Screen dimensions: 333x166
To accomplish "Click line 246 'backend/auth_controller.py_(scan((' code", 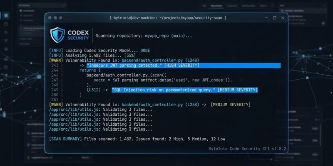I will [127, 75].
